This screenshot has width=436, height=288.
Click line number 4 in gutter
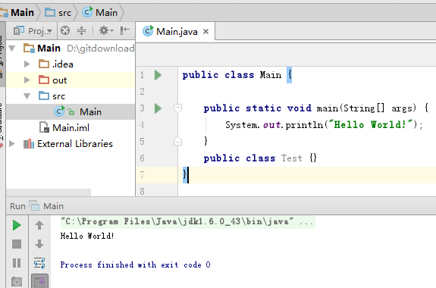[x=142, y=125]
